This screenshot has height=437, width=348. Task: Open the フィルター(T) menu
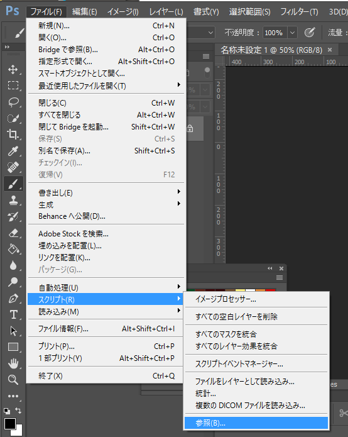tap(299, 12)
